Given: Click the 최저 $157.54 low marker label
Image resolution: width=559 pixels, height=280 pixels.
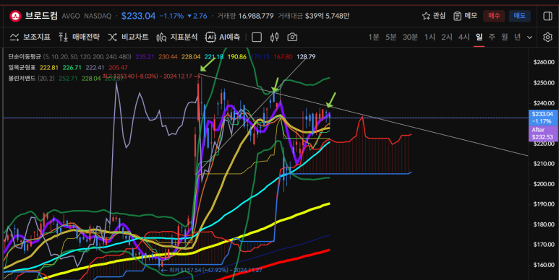Looking at the screenshot, I should coord(211,270).
